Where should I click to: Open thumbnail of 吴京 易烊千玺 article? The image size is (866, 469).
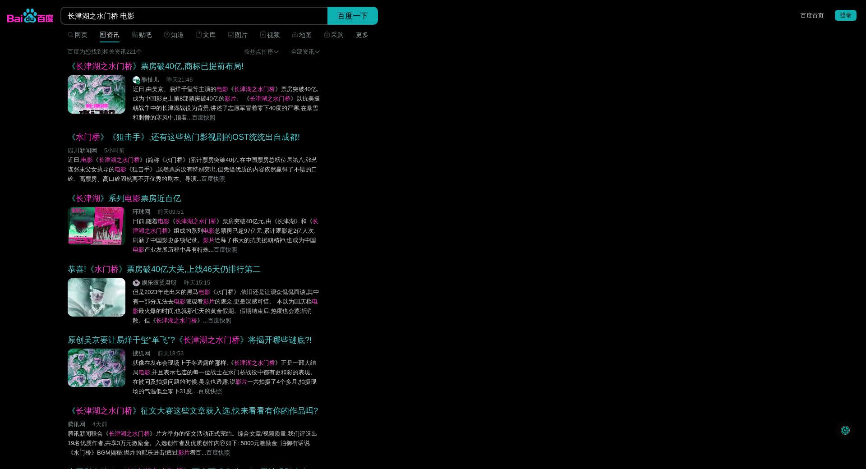click(x=97, y=368)
